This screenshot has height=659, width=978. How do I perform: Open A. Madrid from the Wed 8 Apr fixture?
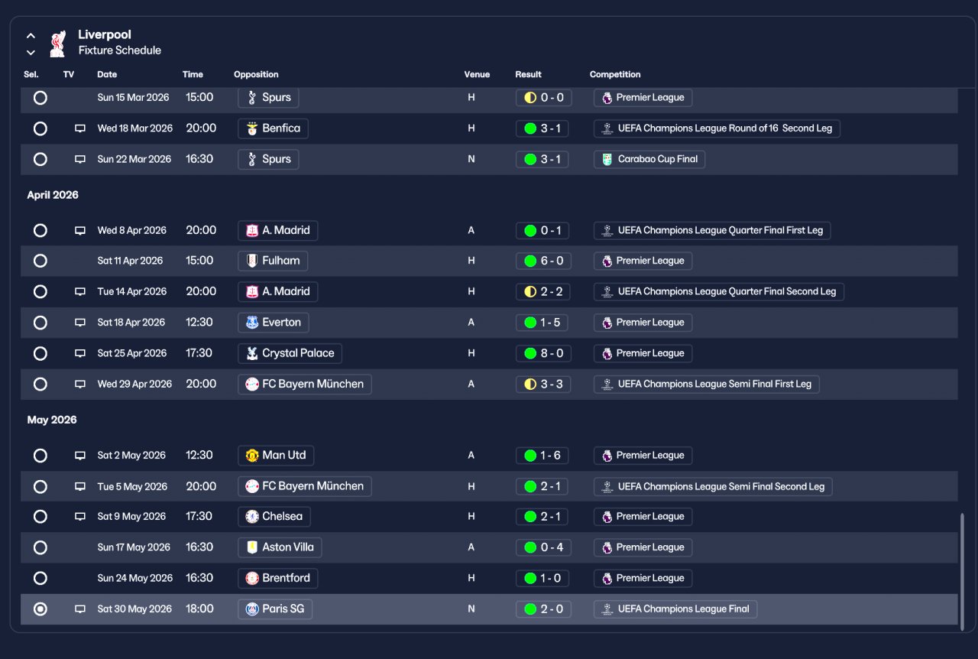pos(278,230)
